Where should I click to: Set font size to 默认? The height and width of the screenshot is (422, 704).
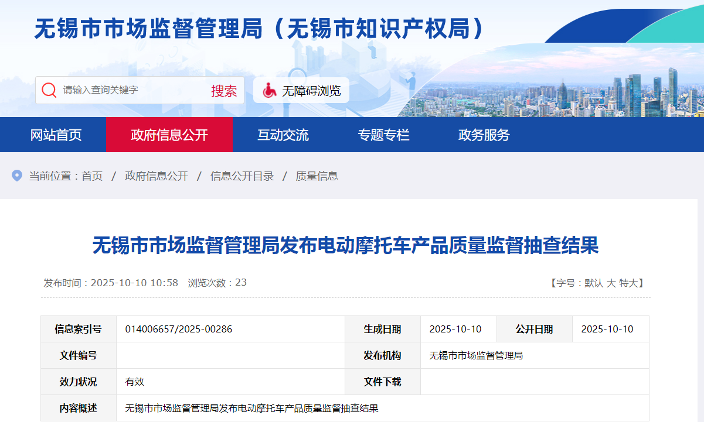594,283
